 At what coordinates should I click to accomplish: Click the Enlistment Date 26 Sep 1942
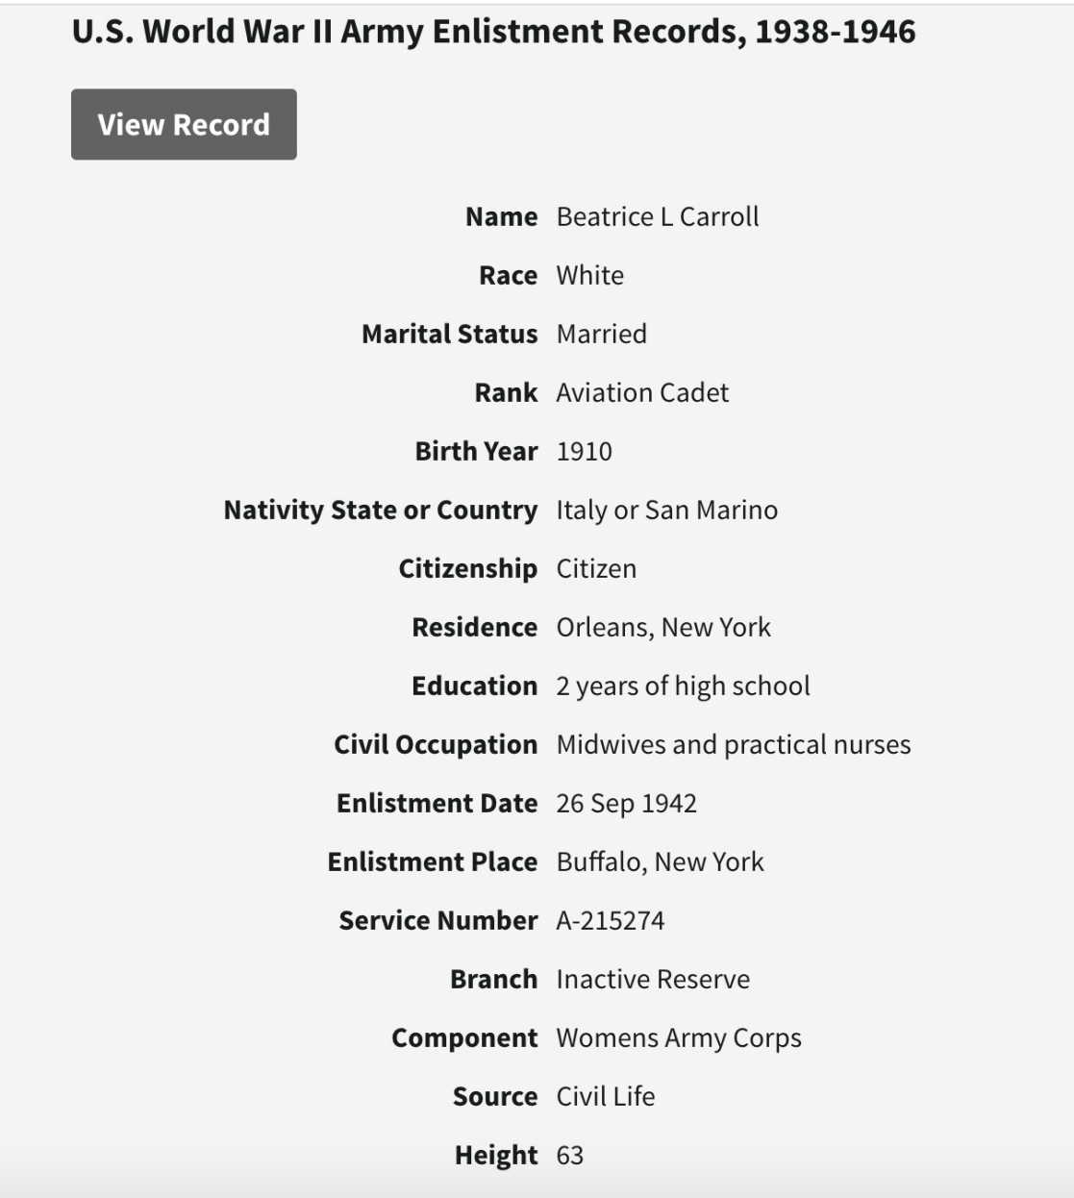pos(627,804)
